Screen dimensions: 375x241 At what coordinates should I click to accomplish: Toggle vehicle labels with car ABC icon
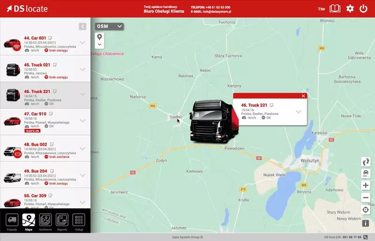366,173
